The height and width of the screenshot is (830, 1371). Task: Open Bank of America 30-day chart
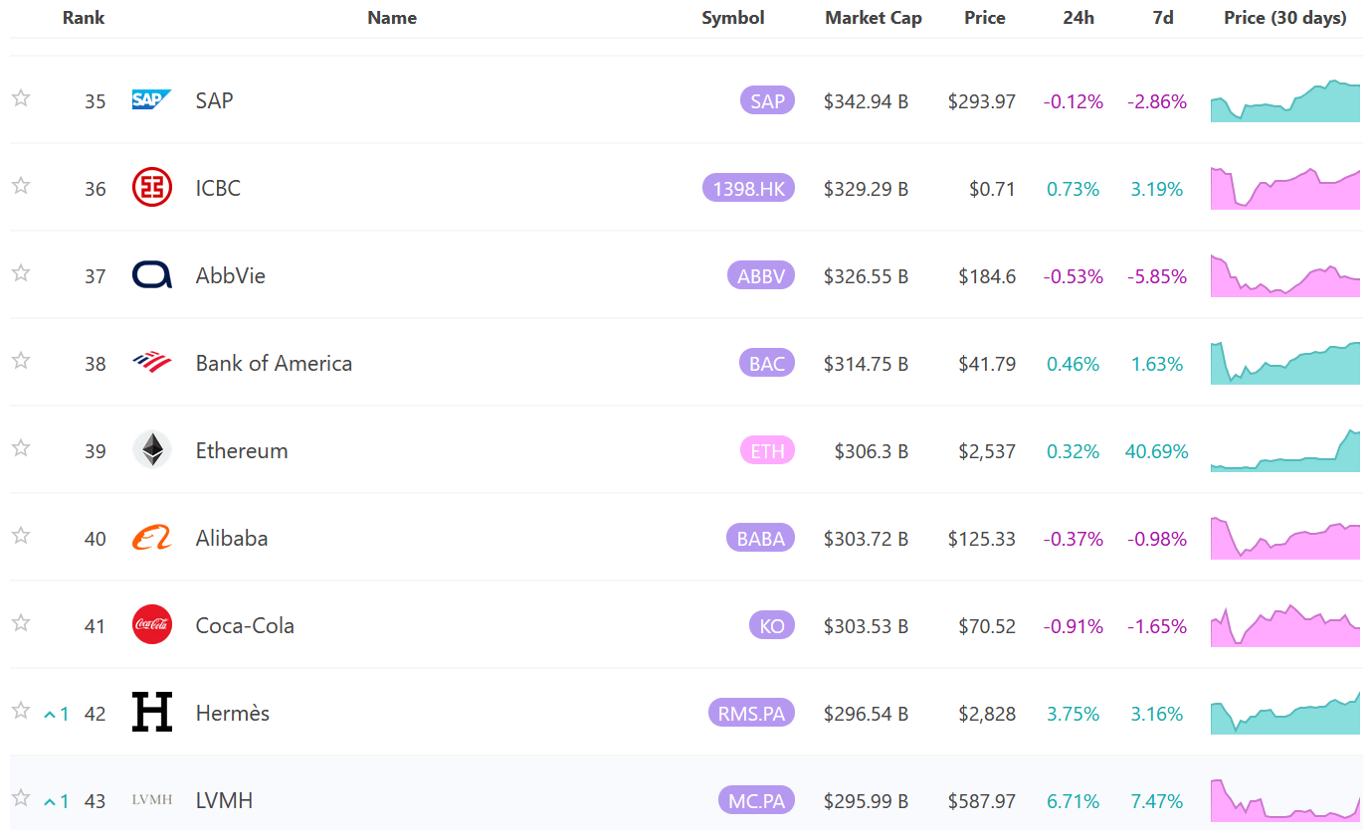click(1285, 363)
